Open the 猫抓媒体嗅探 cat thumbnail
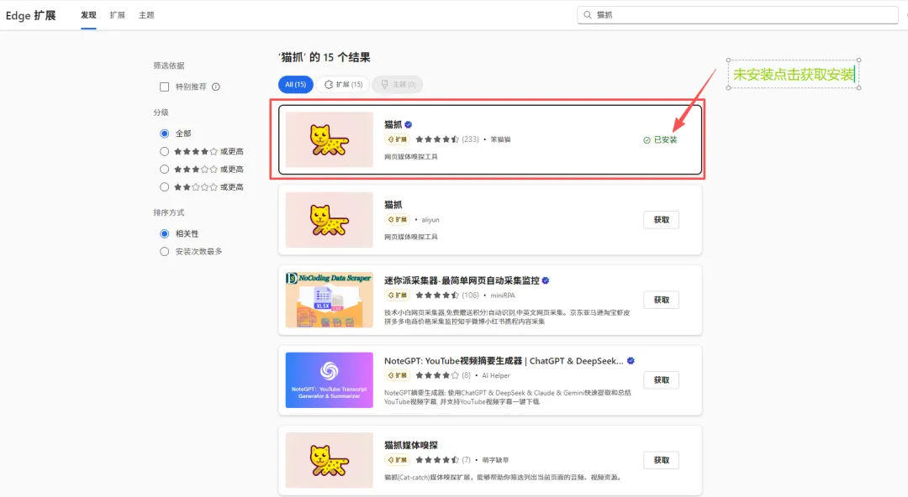 coord(329,460)
